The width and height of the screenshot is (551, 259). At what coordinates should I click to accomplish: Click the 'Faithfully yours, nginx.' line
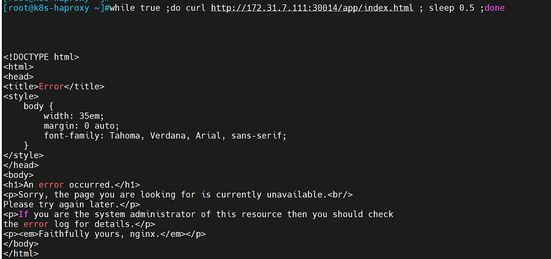tap(104, 234)
